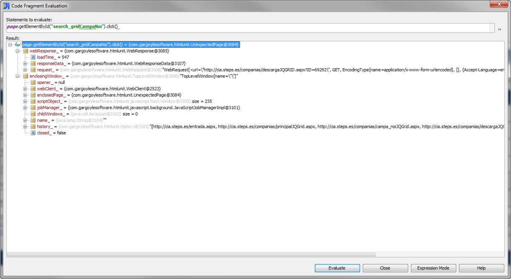Expand the responseData_ node

click(26, 63)
